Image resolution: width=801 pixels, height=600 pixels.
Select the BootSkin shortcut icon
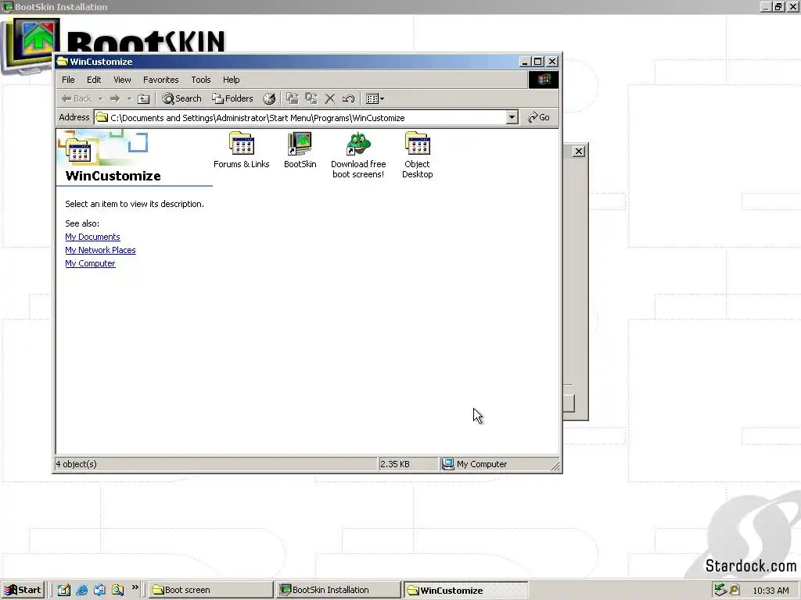[300, 144]
